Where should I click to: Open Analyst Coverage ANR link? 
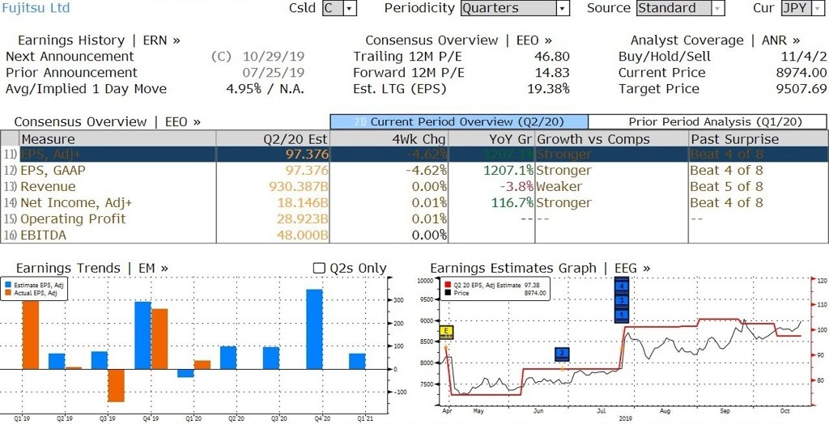(715, 40)
